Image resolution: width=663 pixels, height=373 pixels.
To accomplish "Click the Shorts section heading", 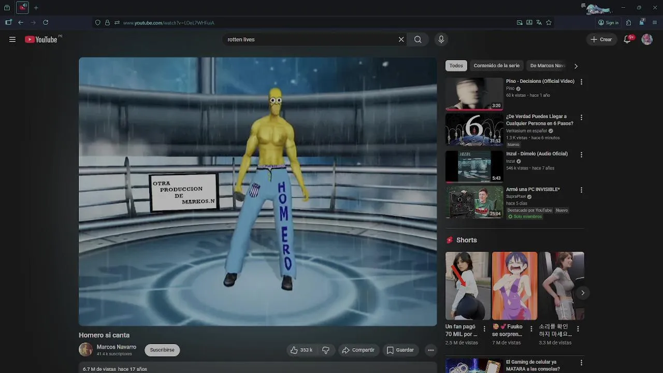I will click(467, 240).
